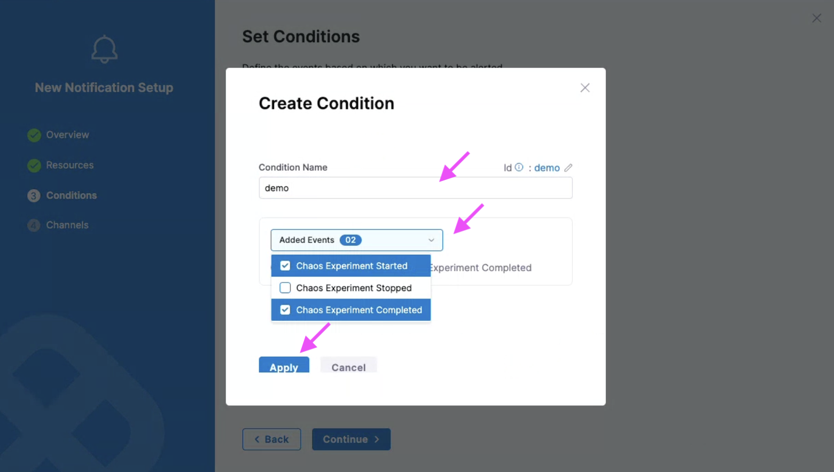
Task: Open the Channels step in sidebar
Action: pos(67,225)
